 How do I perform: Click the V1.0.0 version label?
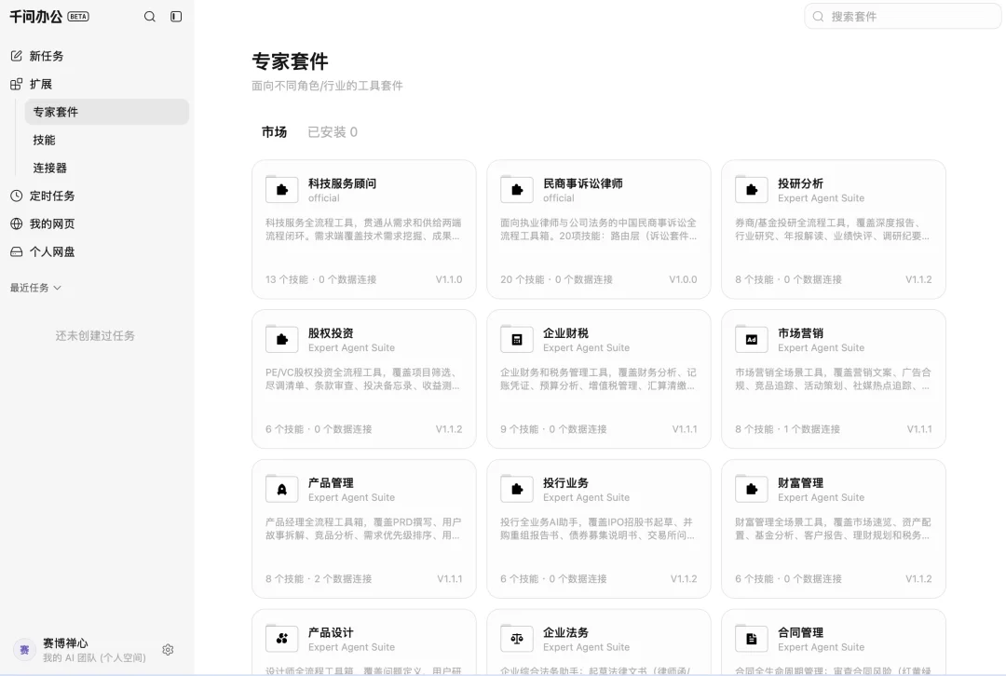tap(683, 279)
